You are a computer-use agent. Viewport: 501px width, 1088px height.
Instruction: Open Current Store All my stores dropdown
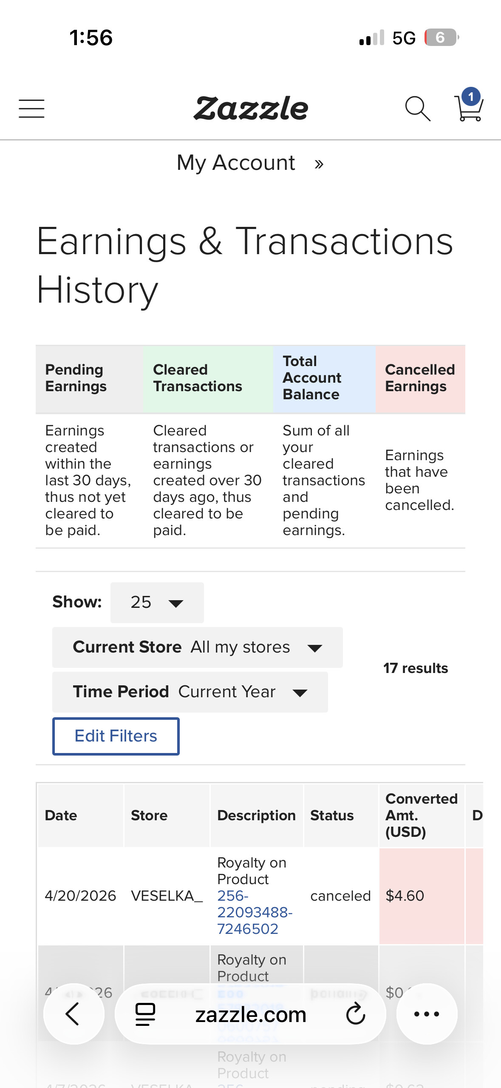click(197, 647)
